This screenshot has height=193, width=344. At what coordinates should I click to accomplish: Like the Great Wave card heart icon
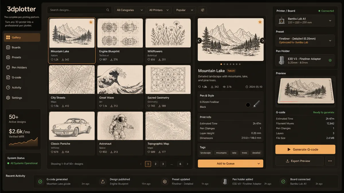coord(101,106)
